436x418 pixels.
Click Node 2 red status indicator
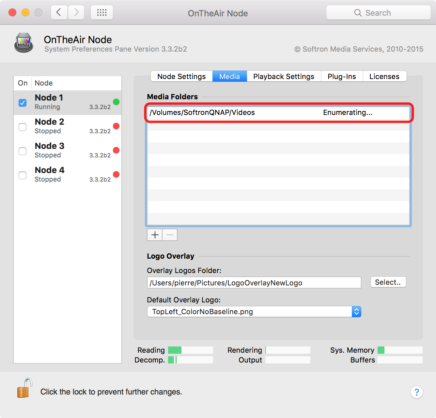tap(116, 126)
